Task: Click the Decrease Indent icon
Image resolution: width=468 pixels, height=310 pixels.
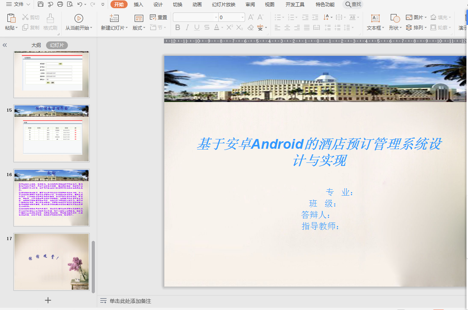Action: coord(305,17)
